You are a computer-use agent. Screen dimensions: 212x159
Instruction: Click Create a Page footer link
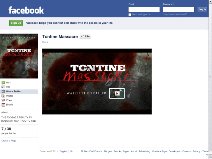click(x=160, y=151)
